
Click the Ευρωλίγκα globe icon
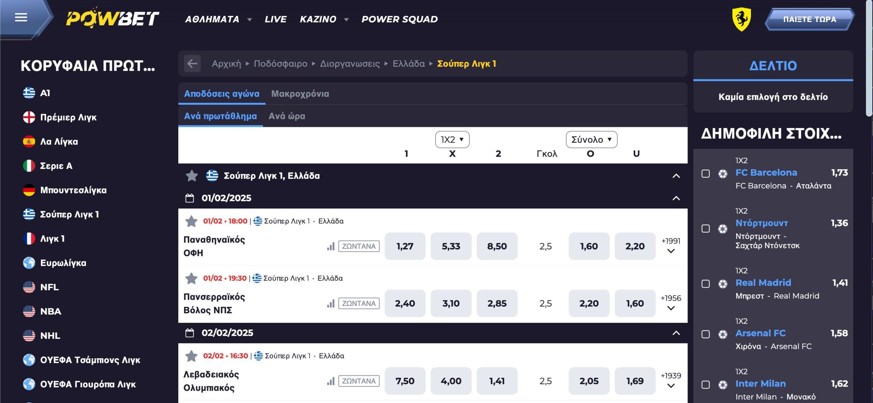[x=29, y=263]
